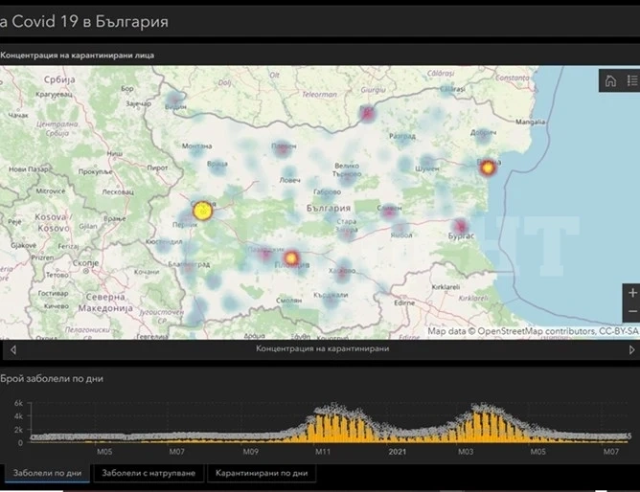Click the Sliven heatmap hotspot

(x=389, y=212)
